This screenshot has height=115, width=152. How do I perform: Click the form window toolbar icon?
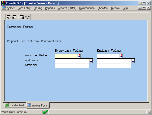pos(22,17)
